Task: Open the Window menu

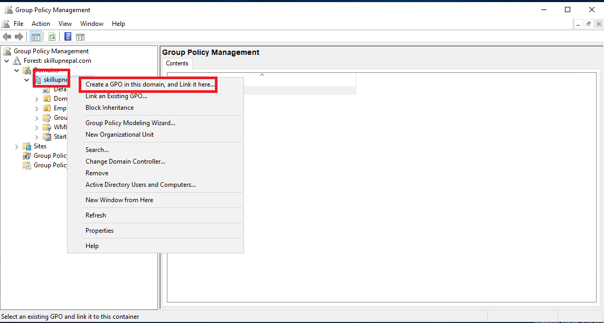Action: (92, 23)
